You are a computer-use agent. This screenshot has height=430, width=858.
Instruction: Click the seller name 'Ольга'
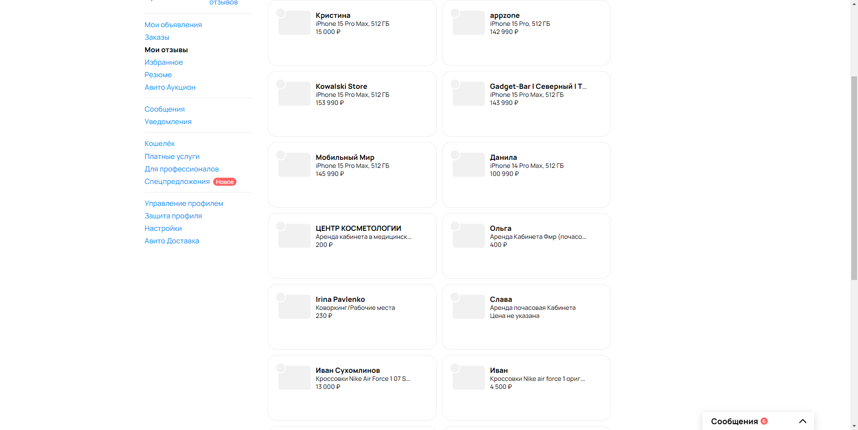500,228
